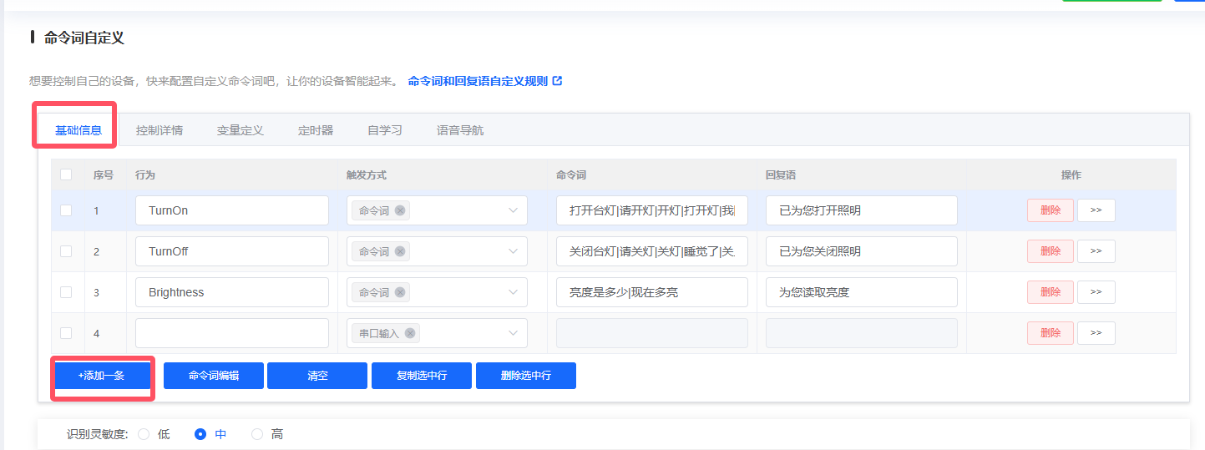This screenshot has height=450, width=1205.
Task: Focus the TurnOn behavior field
Action: pyautogui.click(x=232, y=210)
